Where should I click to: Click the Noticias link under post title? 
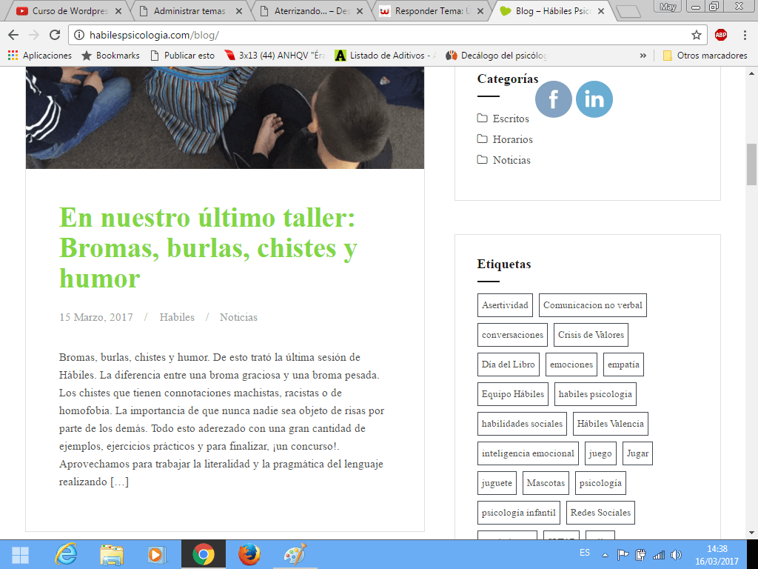(x=238, y=317)
